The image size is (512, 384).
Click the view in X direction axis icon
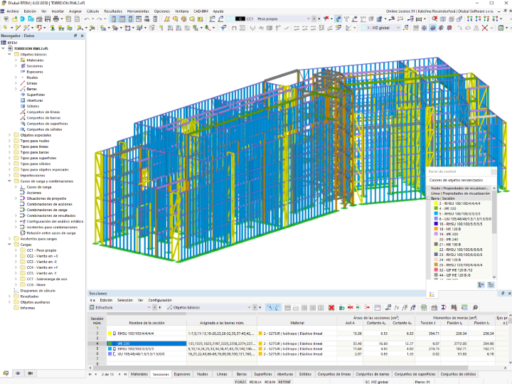[469, 19]
